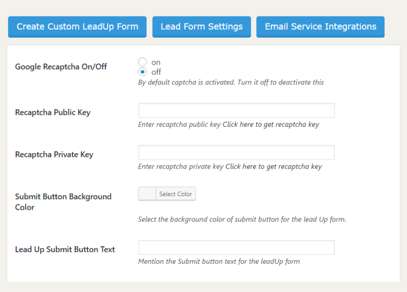Screen dimensions: 407x292
Task: Focus the Lead Up Submit Button Text field
Action: pos(236,247)
